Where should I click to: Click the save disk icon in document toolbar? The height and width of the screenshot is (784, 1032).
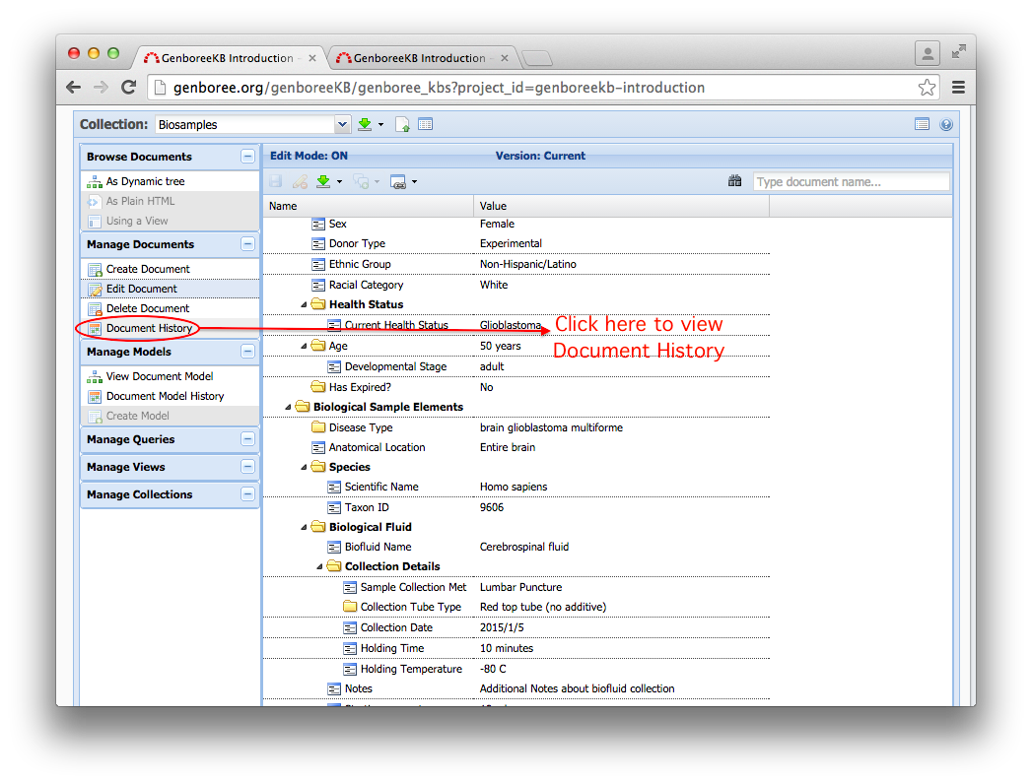point(276,181)
